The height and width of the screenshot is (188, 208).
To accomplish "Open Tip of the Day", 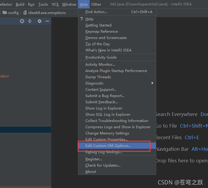I will click(x=117, y=44).
